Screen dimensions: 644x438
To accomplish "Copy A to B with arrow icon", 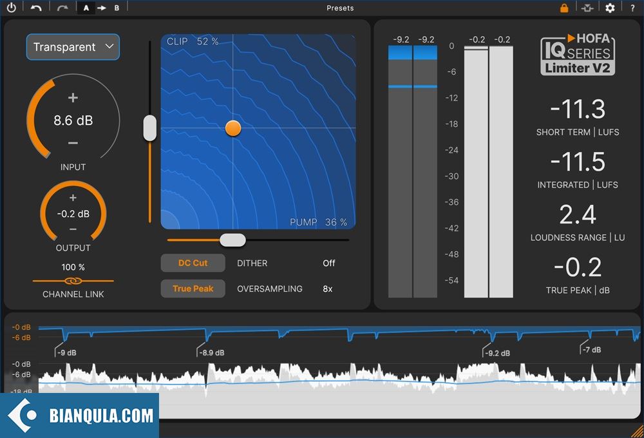I will [x=102, y=8].
